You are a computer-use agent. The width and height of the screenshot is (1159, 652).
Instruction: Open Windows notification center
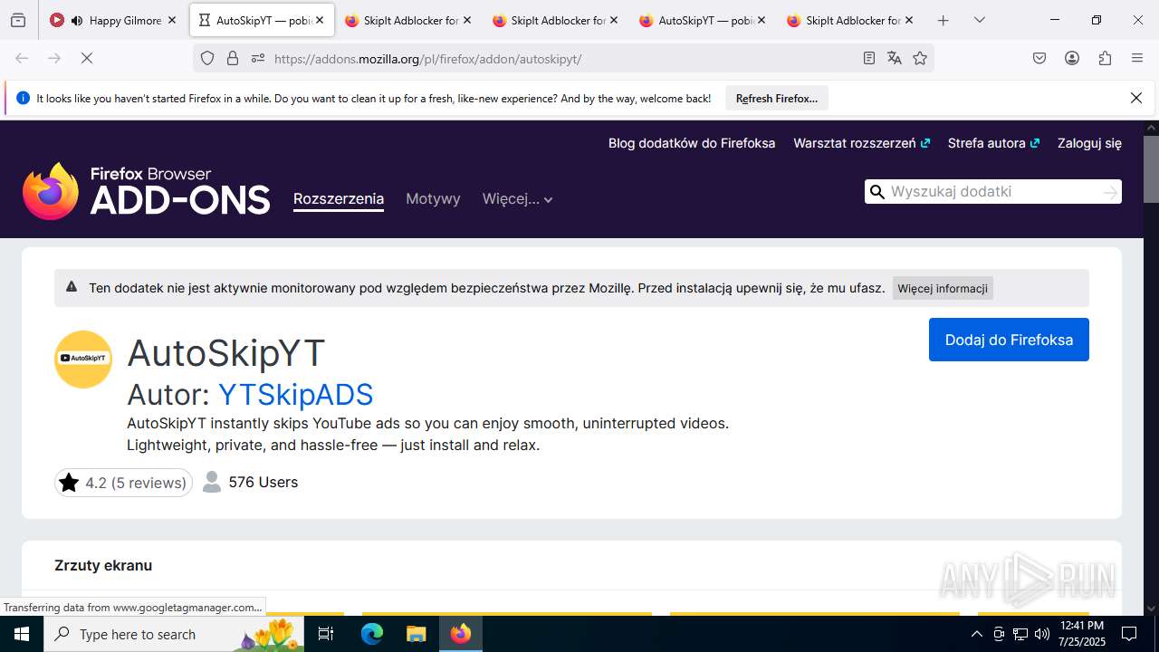pyautogui.click(x=1129, y=634)
